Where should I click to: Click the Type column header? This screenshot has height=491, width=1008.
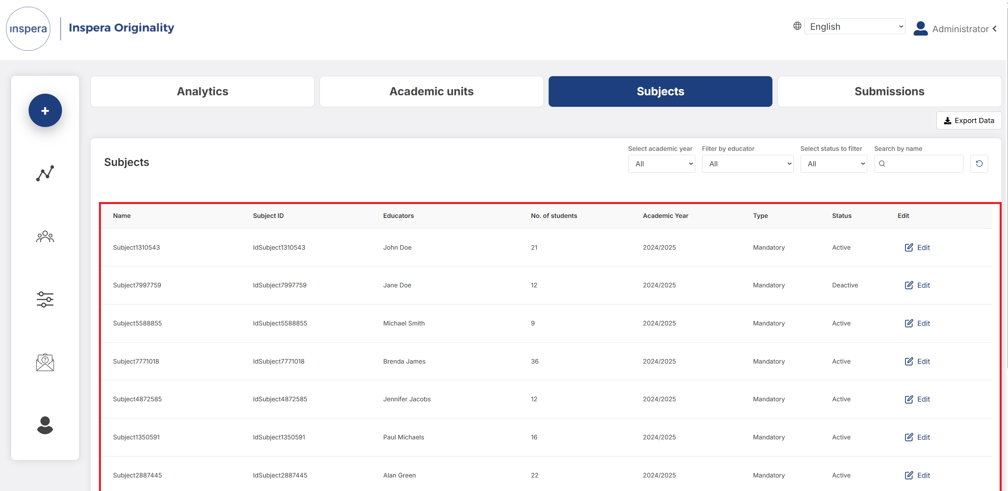pos(760,216)
